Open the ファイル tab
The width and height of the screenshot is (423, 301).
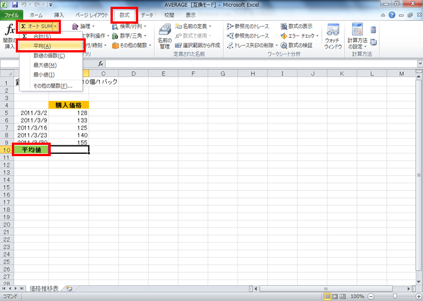(11, 15)
